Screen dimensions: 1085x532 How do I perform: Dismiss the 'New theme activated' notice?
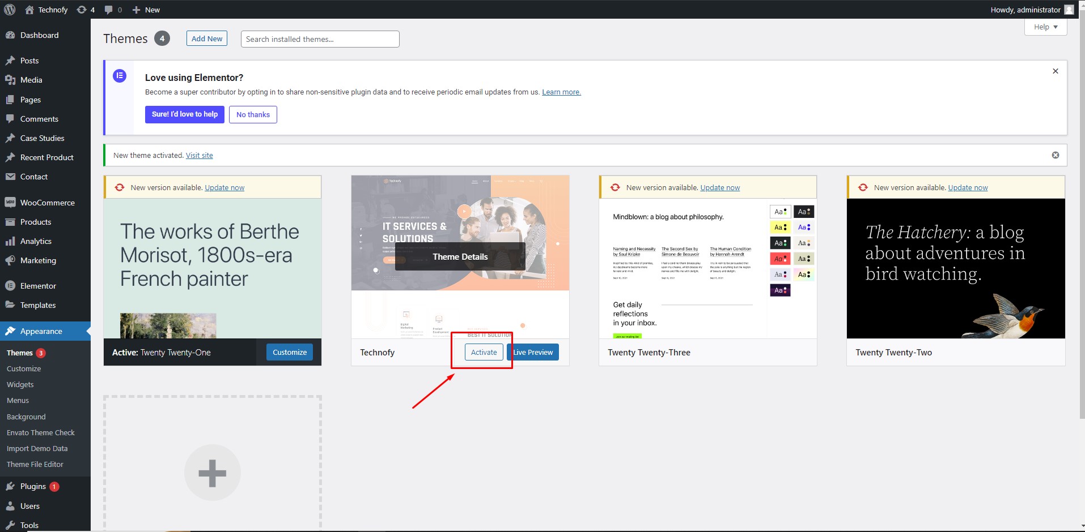pos(1056,155)
